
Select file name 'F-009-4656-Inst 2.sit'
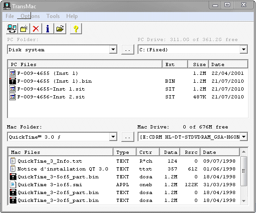[x=51, y=97]
